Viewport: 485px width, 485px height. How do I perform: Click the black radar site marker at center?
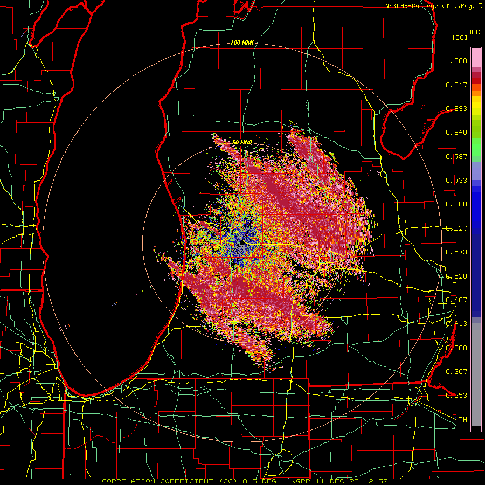click(242, 242)
